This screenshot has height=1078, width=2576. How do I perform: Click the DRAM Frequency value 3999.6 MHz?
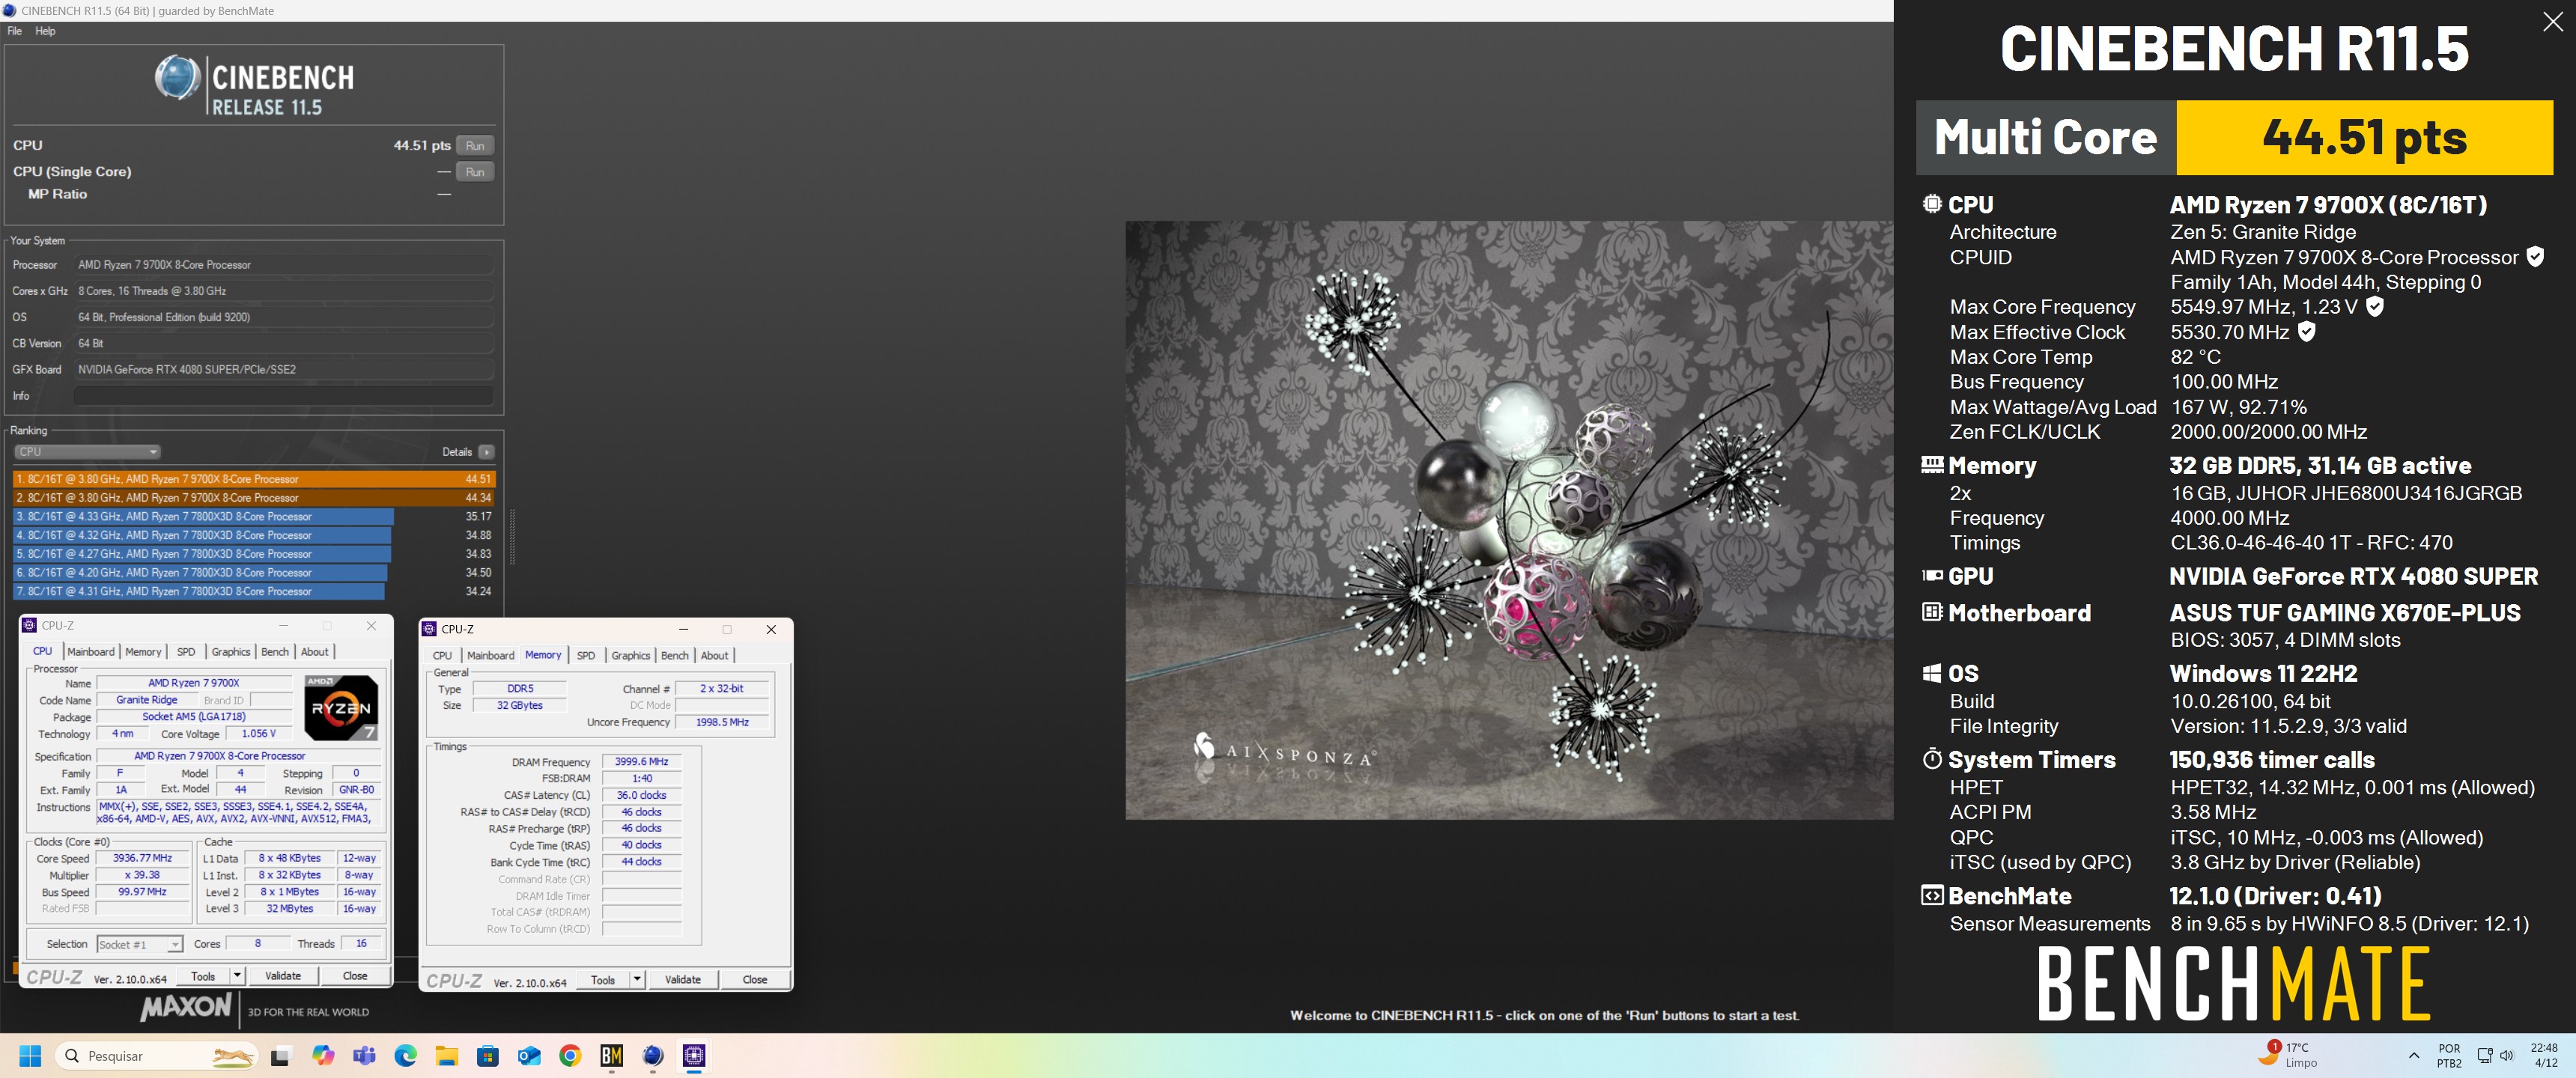click(x=642, y=762)
